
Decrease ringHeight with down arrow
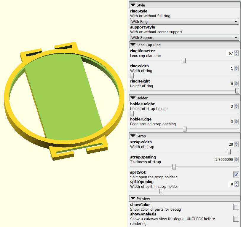[237, 85]
